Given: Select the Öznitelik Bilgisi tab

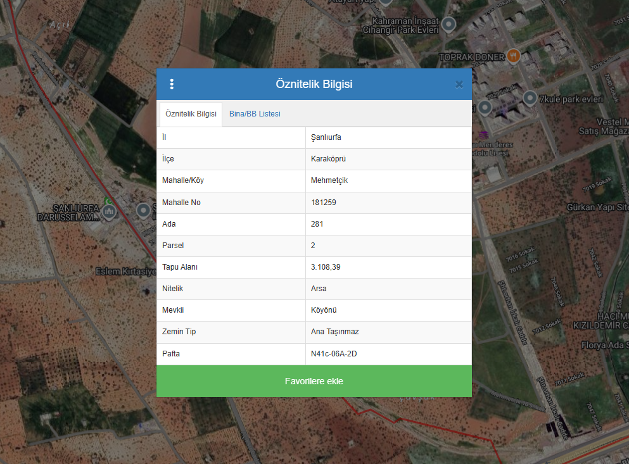Looking at the screenshot, I should pos(191,114).
